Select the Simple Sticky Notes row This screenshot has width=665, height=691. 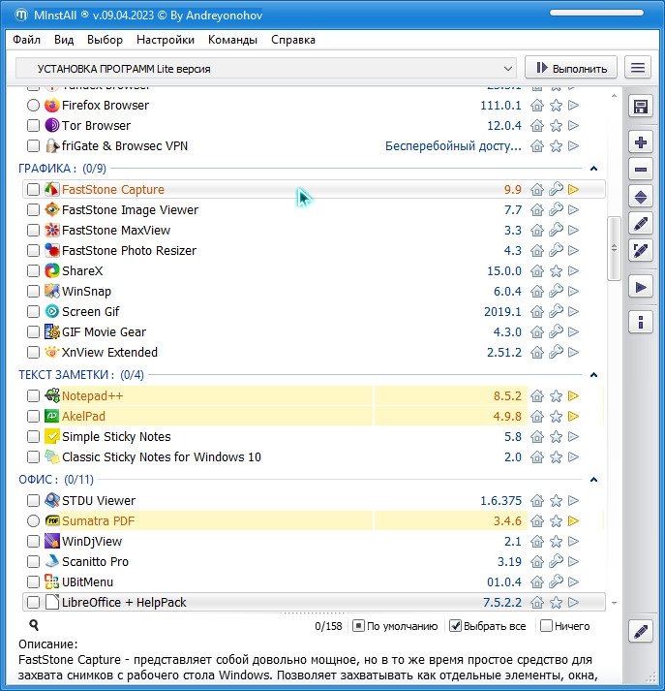coord(314,437)
